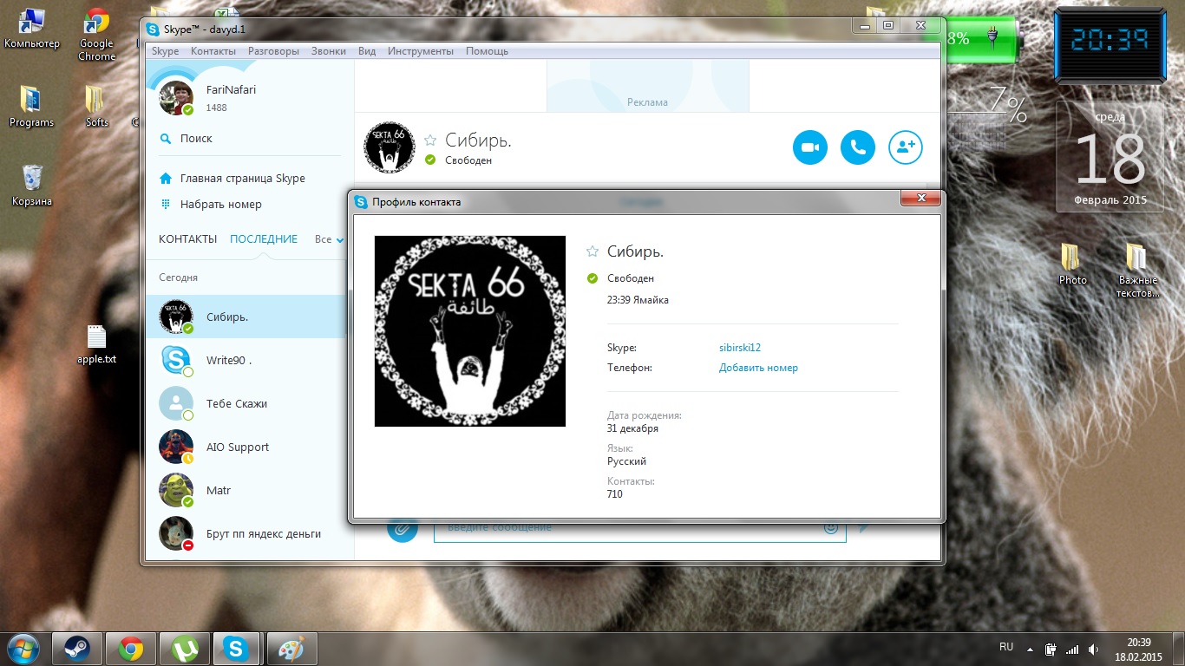Expand the Все filter dropdown
Image resolution: width=1185 pixels, height=666 pixels.
click(330, 239)
